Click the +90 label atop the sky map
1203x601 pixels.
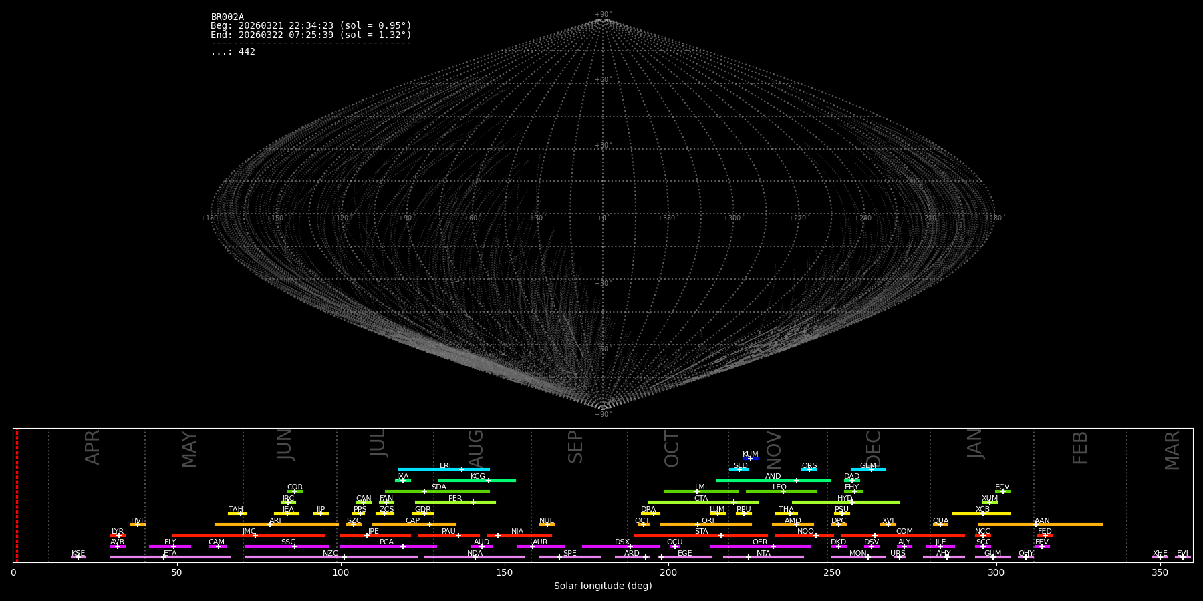603,15
